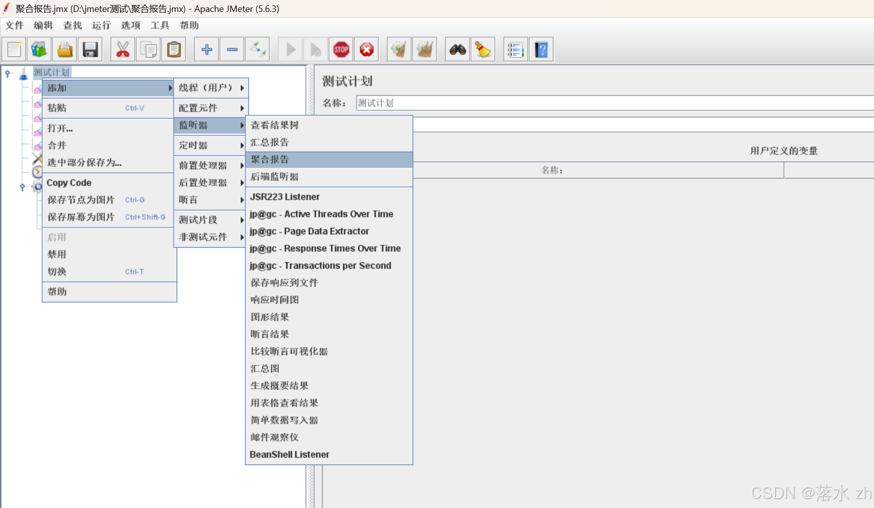Toggle the thread group tree node handle
The image size is (874, 508).
point(22,187)
